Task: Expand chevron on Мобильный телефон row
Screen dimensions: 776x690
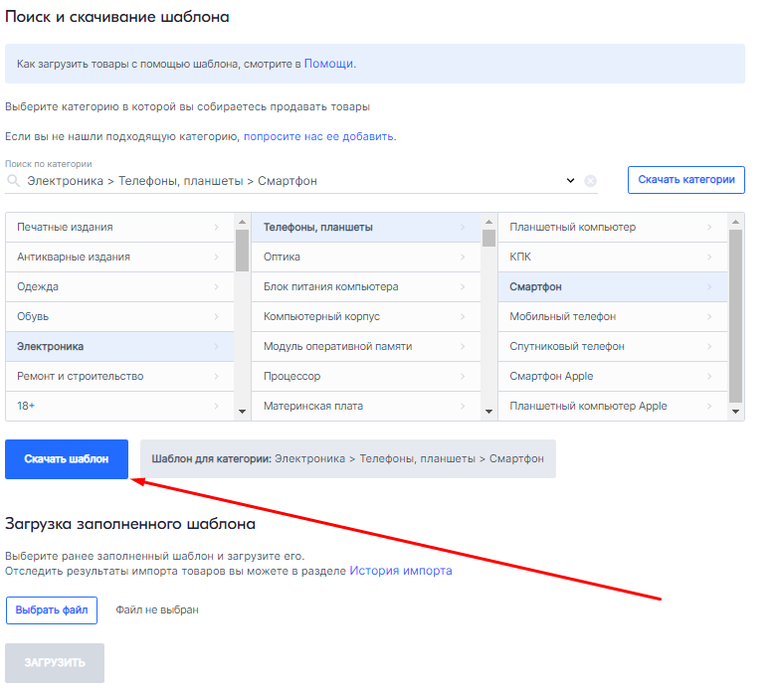Action: (709, 316)
